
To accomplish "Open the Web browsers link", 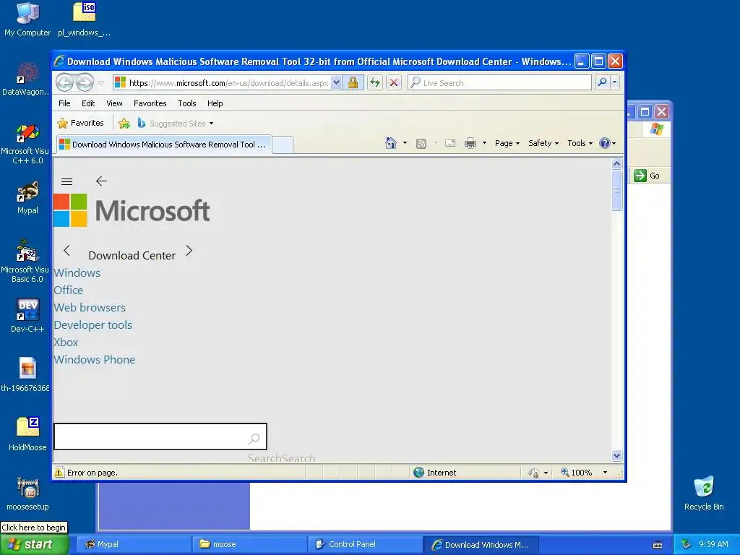I will pyautogui.click(x=90, y=308).
